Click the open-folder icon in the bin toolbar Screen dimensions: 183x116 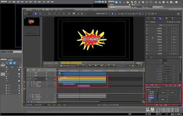coord(128,2)
